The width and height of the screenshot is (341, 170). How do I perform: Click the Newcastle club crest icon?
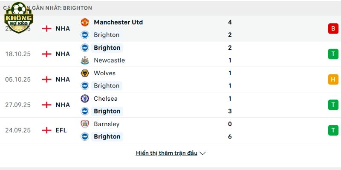[84, 60]
